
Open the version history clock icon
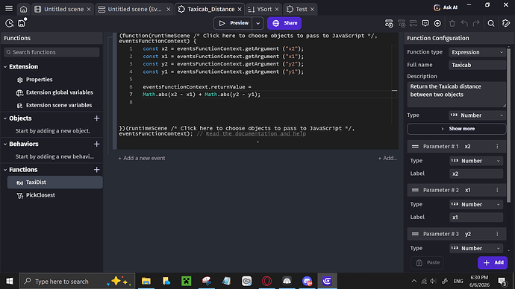(x=9, y=23)
